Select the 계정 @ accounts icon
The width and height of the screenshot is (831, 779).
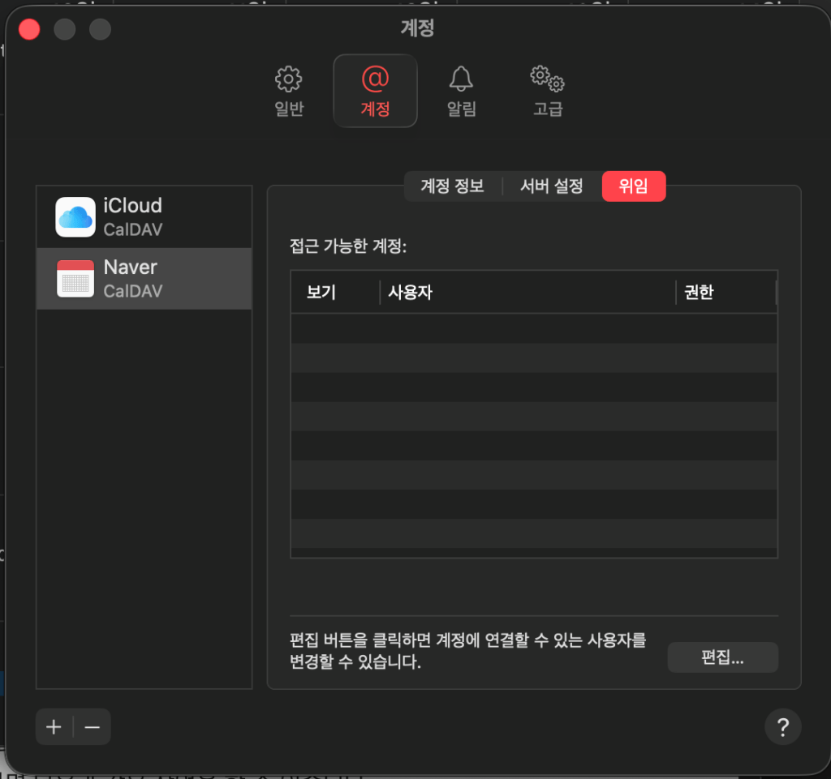tap(375, 79)
